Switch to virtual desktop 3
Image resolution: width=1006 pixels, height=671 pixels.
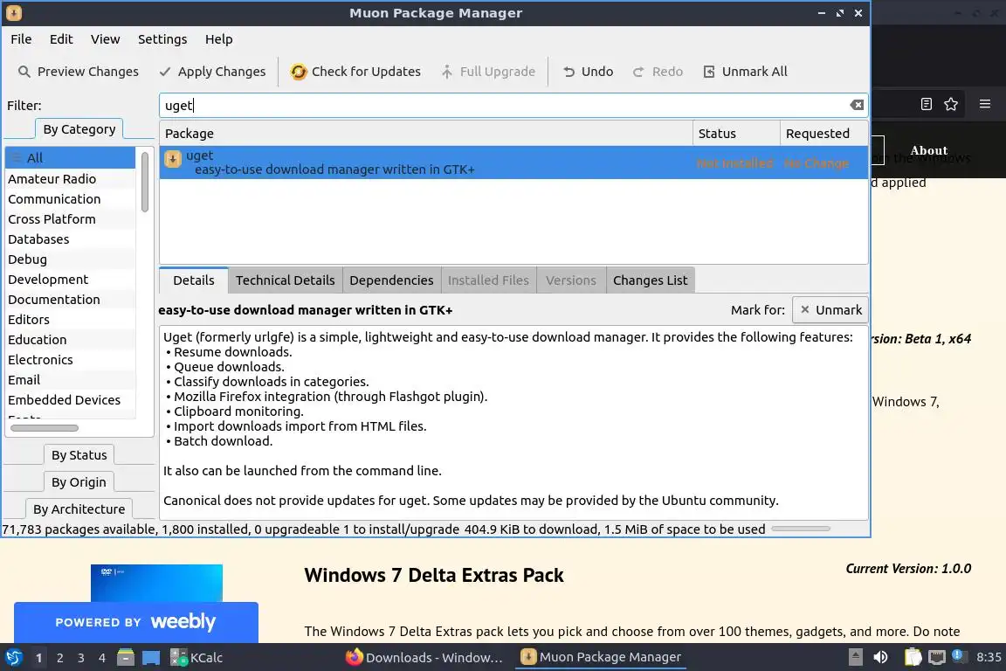pyautogui.click(x=81, y=658)
